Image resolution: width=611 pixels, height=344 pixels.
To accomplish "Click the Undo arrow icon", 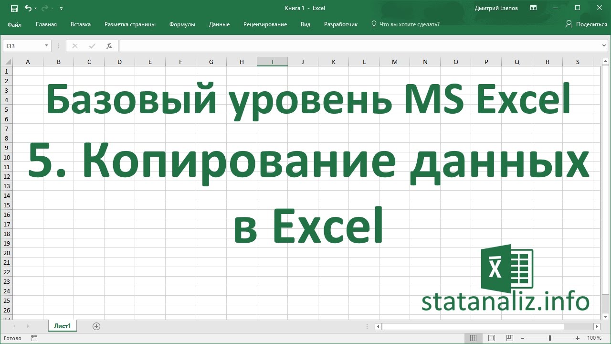I will pyautogui.click(x=28, y=8).
